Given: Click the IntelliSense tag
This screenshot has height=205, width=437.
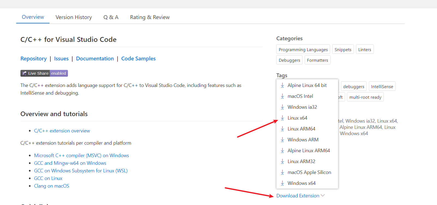Looking at the screenshot, I should point(382,86).
